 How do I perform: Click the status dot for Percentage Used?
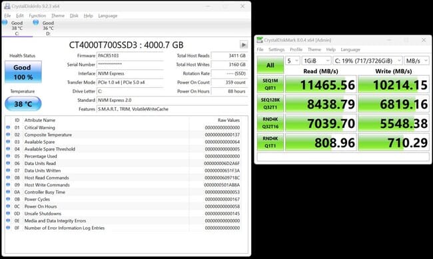tap(8, 156)
